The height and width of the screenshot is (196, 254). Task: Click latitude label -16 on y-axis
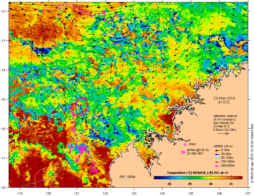[3, 129]
